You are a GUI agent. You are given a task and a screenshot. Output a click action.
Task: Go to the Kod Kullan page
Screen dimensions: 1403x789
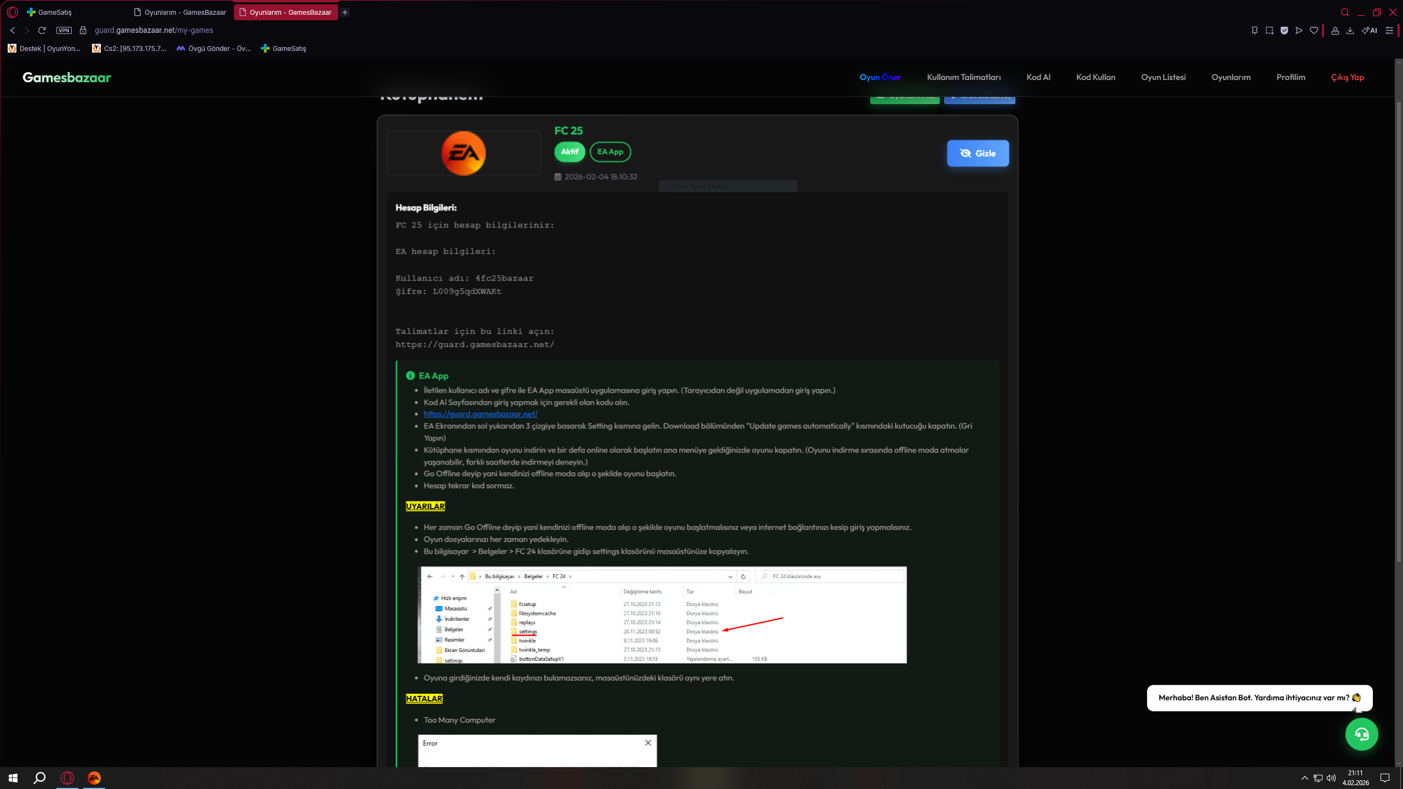pos(1096,77)
